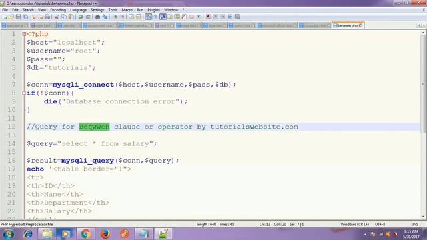
Task: Click mysqli_query on line 16
Action: 87,161
